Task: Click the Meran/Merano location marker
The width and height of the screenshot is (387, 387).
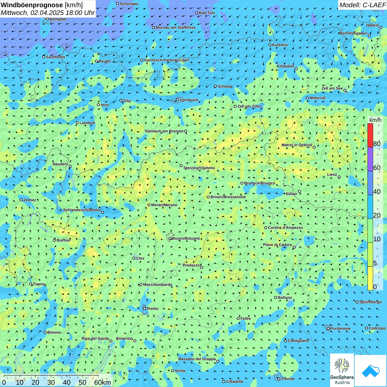Action: coord(149,205)
